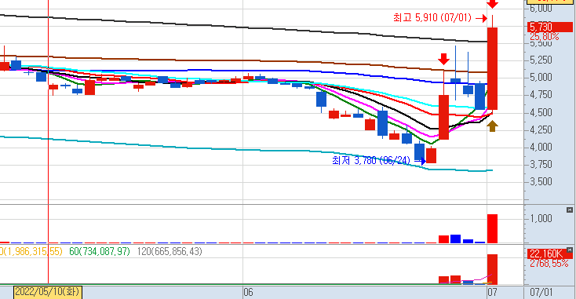Click the brown up-arrow signal beside the 4,250 gridline
This screenshot has width=576, height=299.
(x=492, y=126)
